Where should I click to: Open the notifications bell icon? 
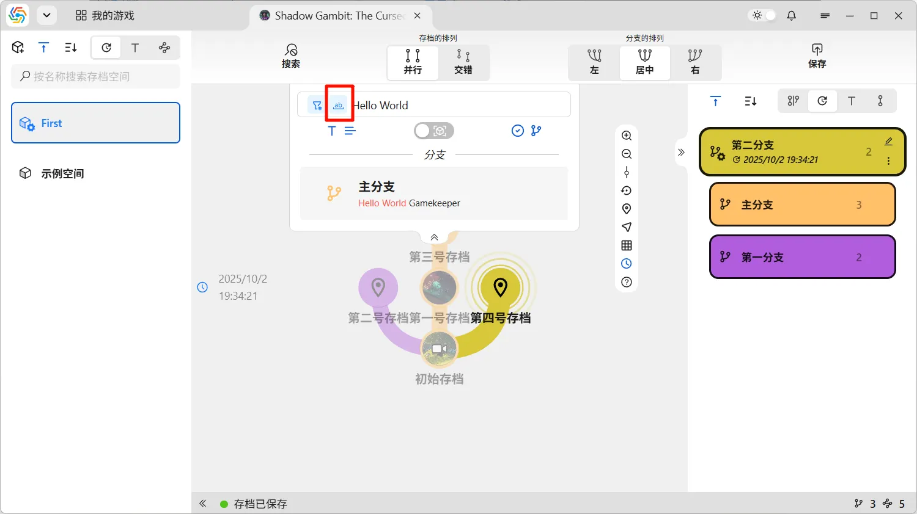coord(792,16)
